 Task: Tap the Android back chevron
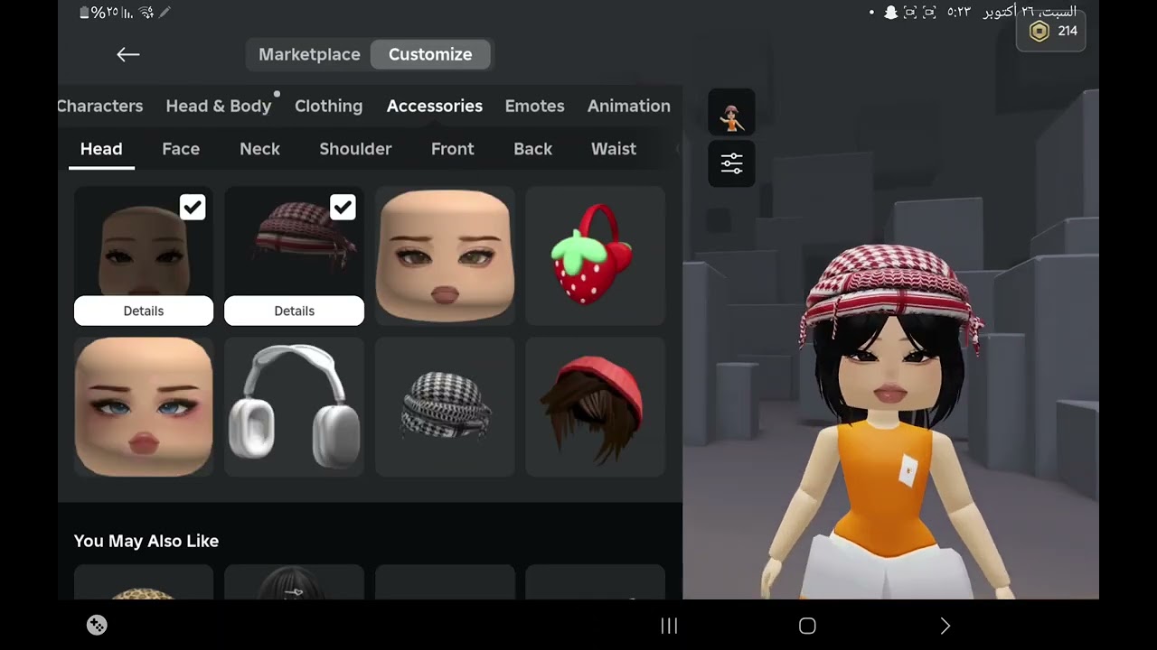945,626
